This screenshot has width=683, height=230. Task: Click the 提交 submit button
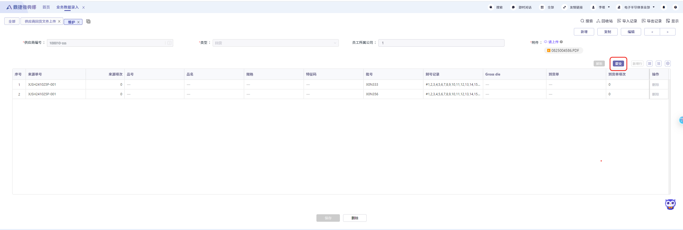(618, 64)
